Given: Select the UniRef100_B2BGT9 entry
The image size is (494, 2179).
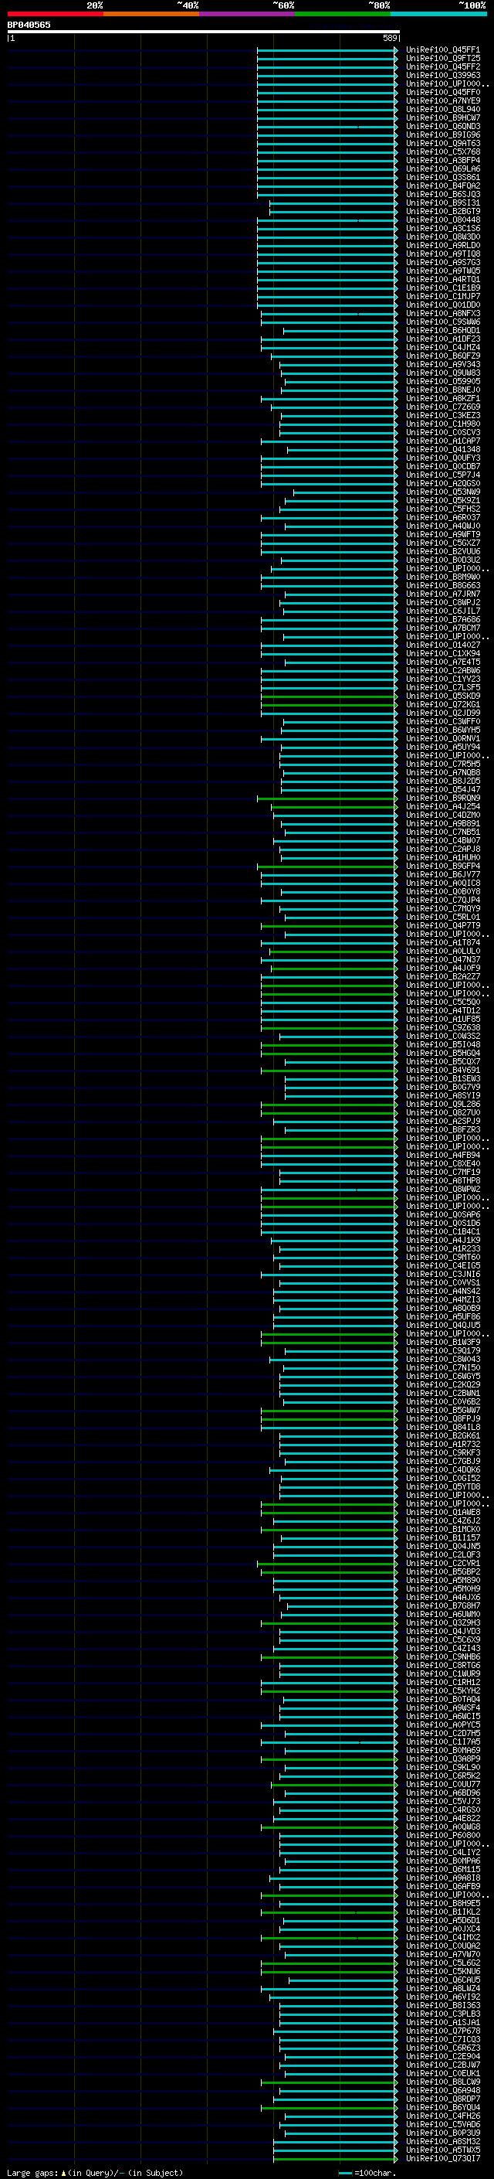Looking at the screenshot, I should click(443, 212).
